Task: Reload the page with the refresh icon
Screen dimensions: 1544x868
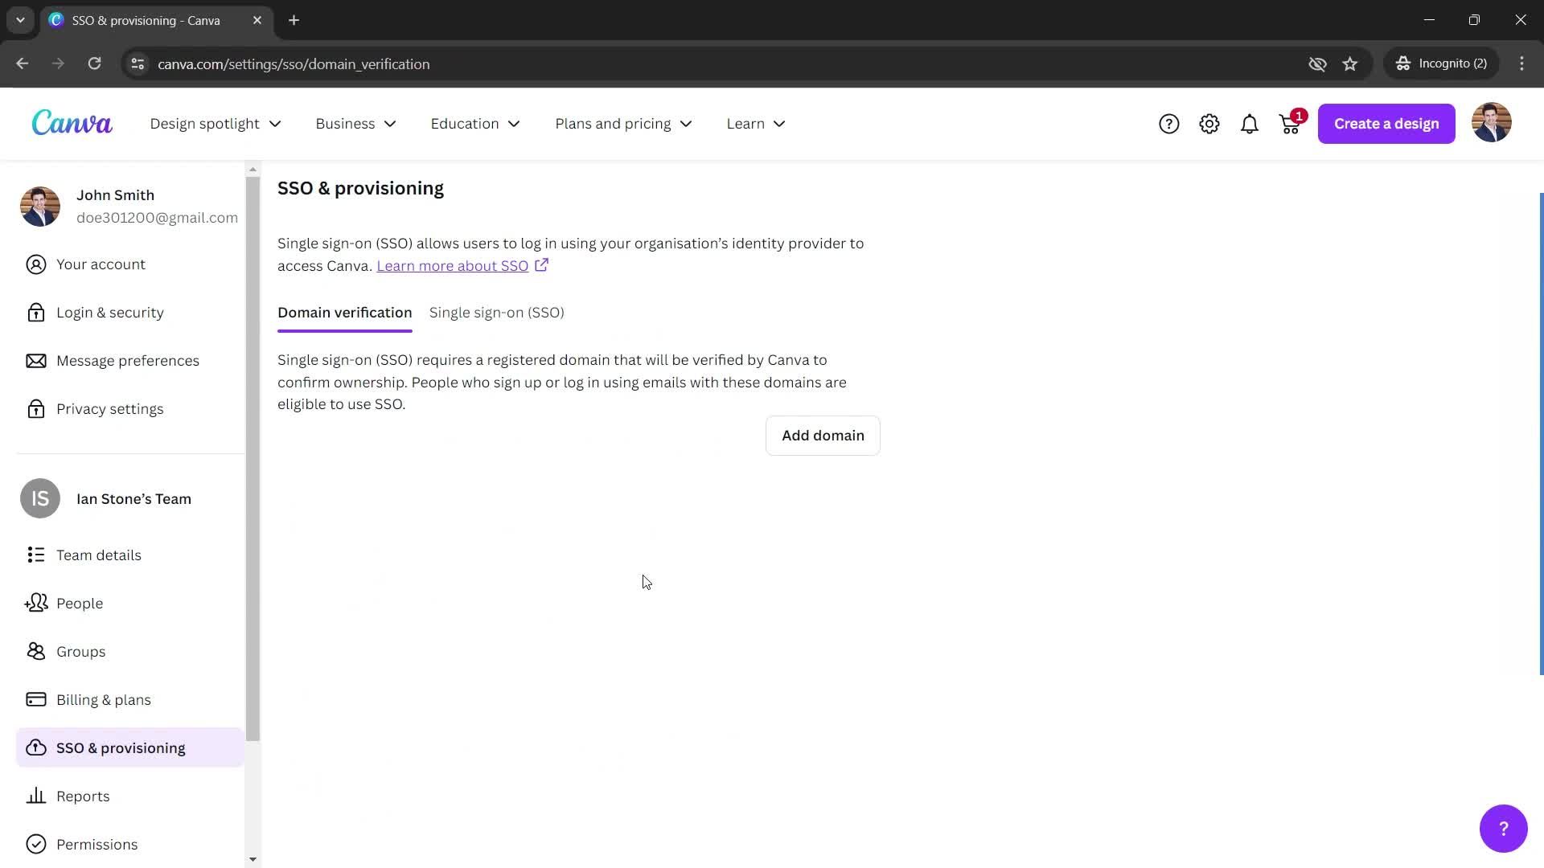Action: (94, 63)
